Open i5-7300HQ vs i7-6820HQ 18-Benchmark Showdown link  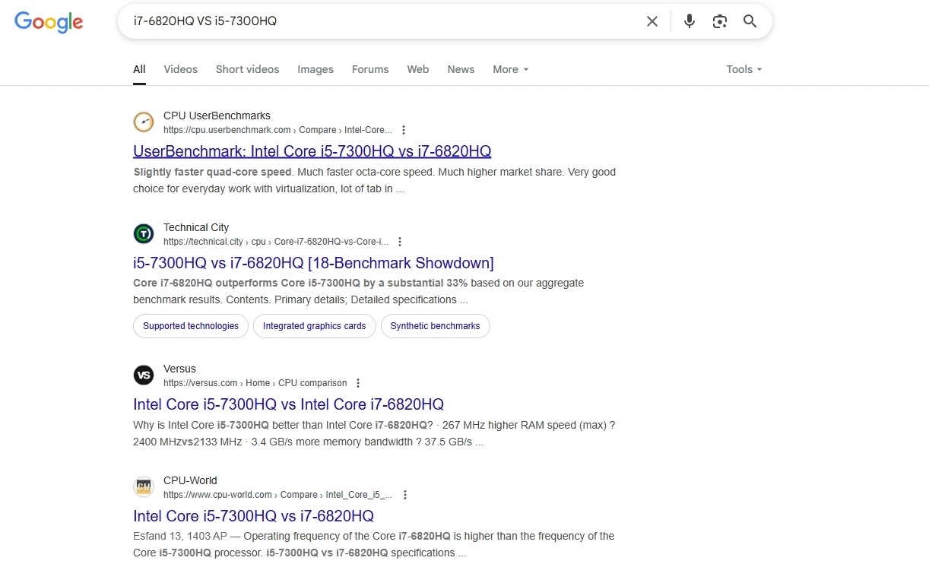[x=313, y=263]
